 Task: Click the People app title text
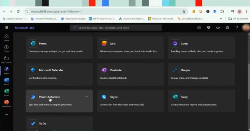186,70
